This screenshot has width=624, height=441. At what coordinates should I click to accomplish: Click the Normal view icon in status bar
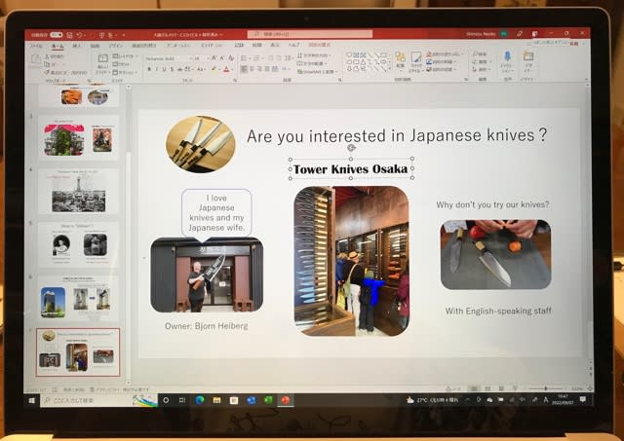pos(474,388)
